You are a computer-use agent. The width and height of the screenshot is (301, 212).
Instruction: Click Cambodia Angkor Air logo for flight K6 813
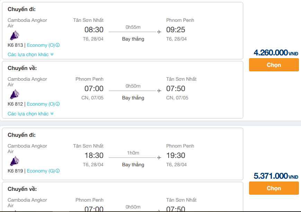click(15, 35)
